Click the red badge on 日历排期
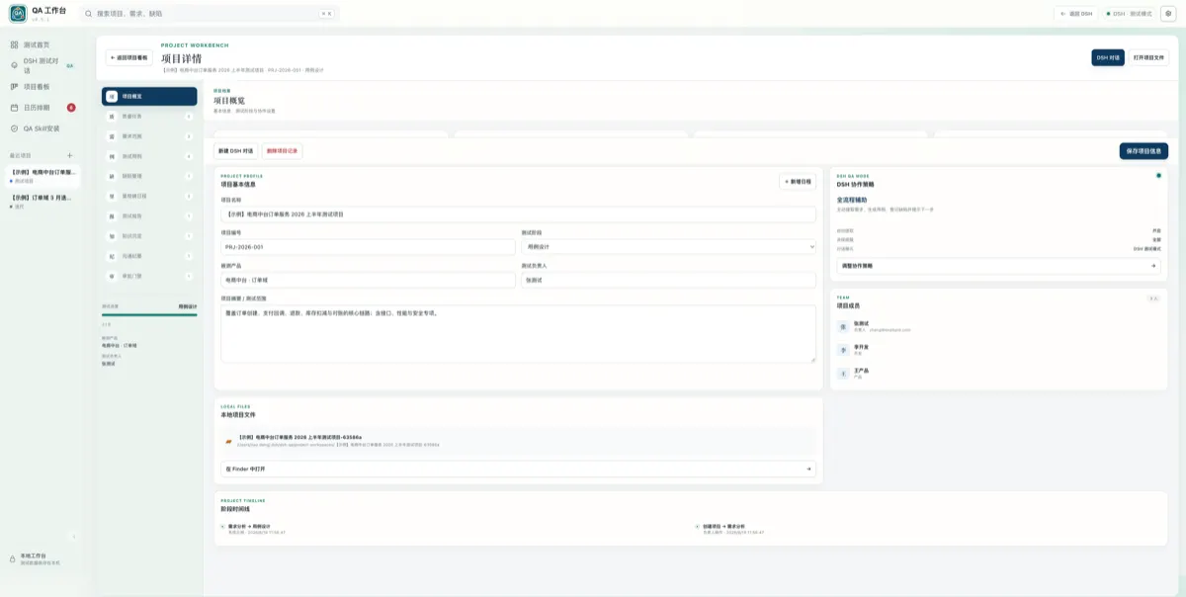The image size is (1186, 597). 71,107
